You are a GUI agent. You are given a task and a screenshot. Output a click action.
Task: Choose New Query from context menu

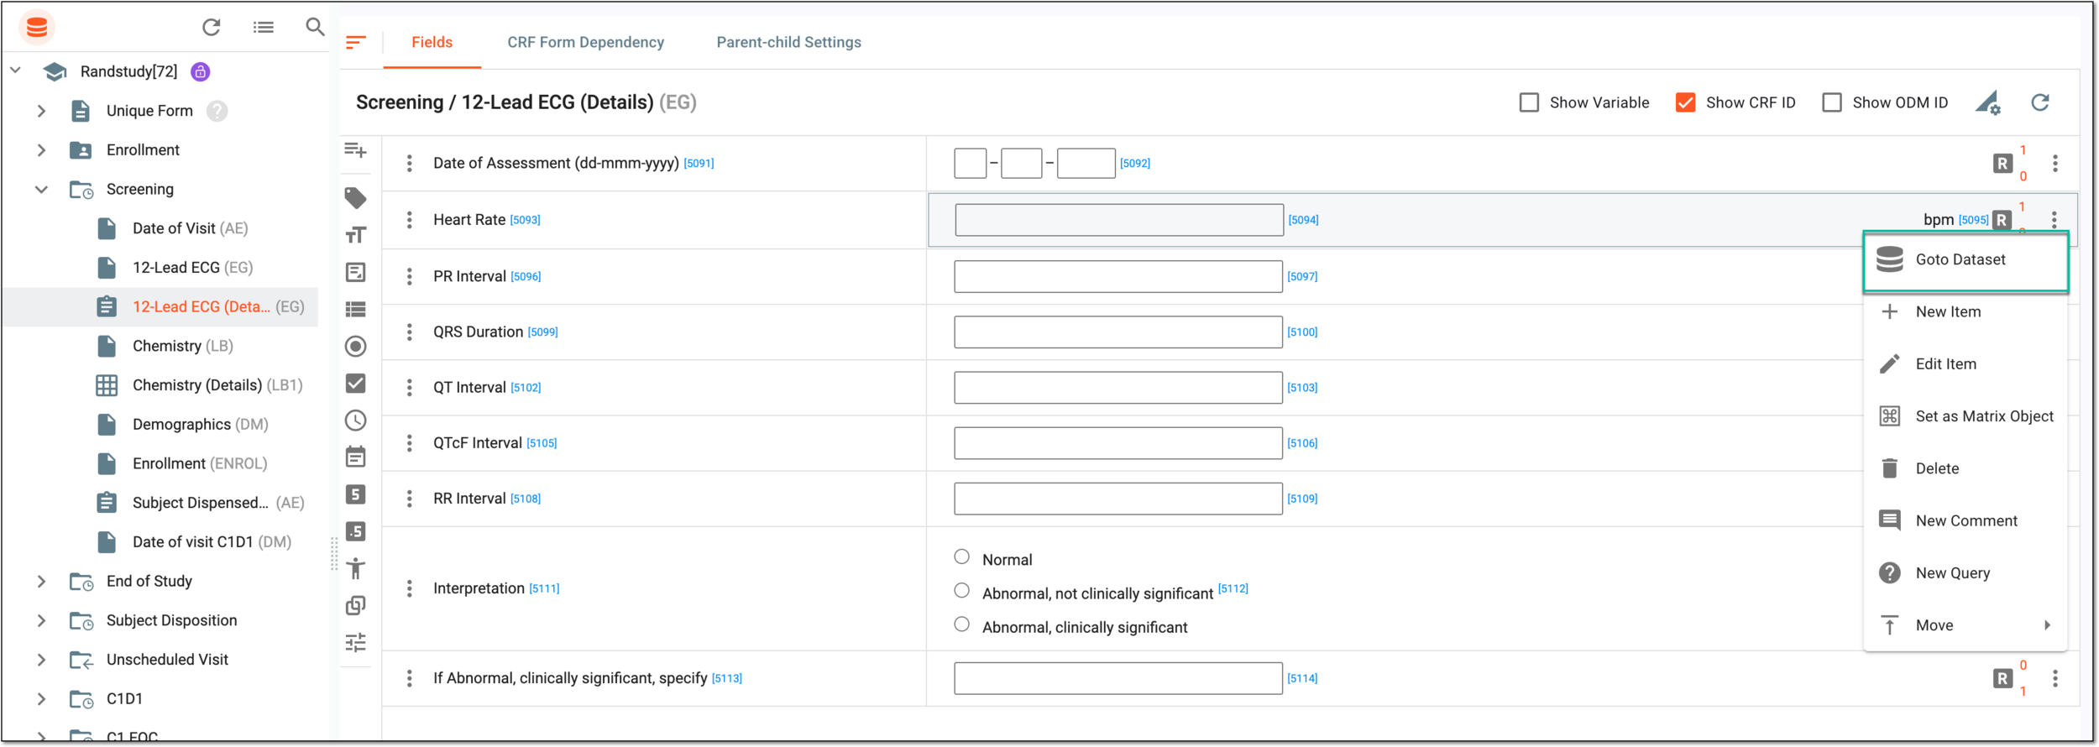1966,573
